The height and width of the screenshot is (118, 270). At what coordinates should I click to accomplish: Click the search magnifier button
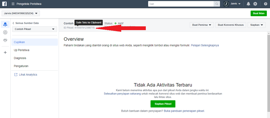[217, 4]
